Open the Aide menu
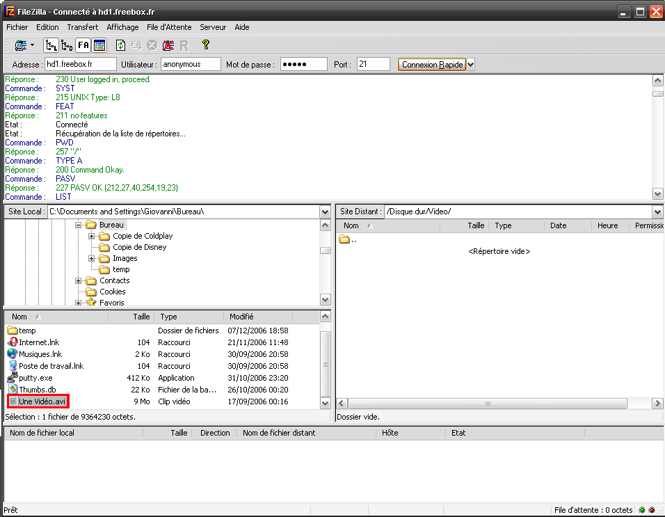665x517 pixels. pyautogui.click(x=242, y=27)
